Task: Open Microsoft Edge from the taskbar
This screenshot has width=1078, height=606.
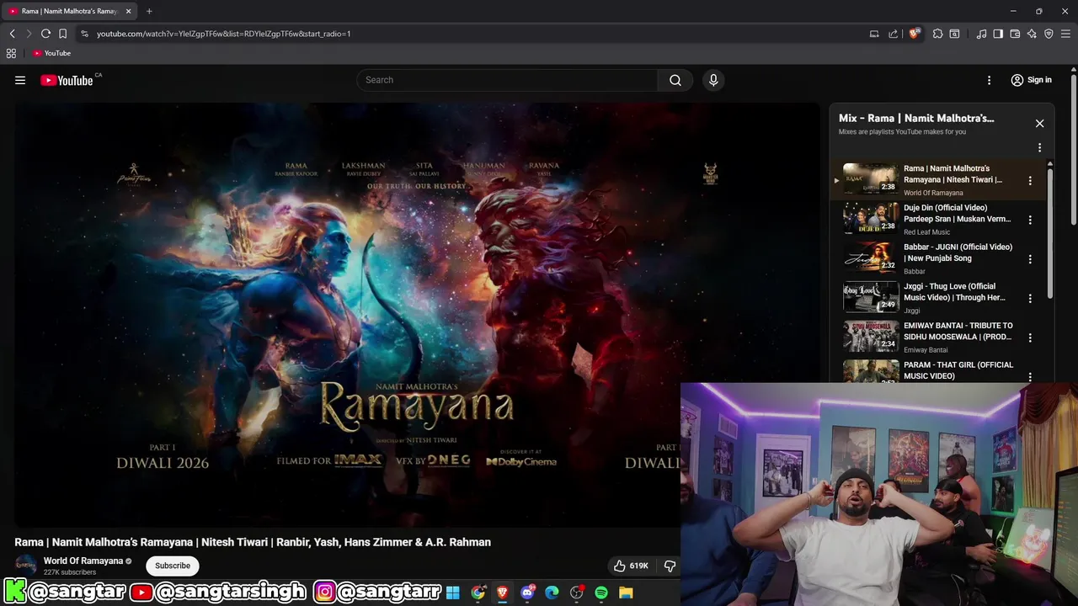Action: coord(552,593)
